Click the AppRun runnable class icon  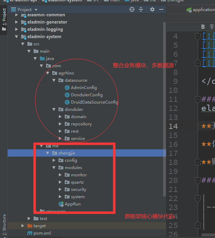point(61,204)
